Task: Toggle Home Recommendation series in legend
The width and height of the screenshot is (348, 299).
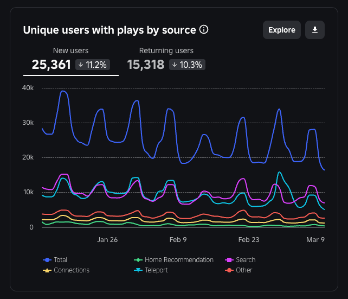Action: 173,260
